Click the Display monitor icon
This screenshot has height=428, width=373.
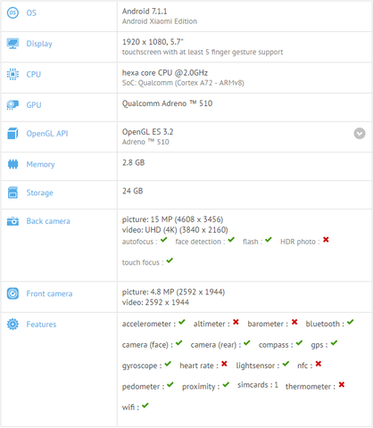click(x=12, y=44)
